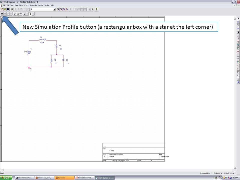Select the Place Rectangle tool
Image resolution: width=240 pixels, height=180 pixels.
[238, 72]
